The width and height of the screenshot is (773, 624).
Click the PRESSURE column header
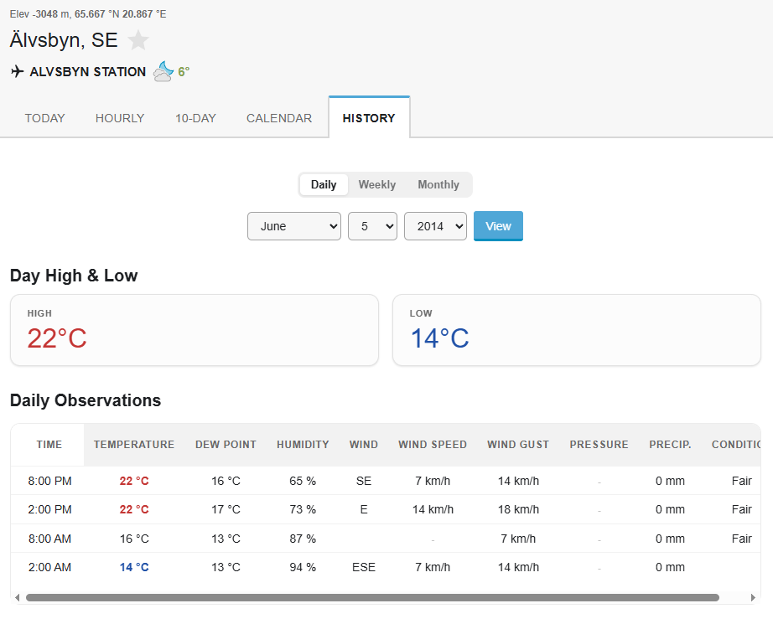tap(599, 445)
